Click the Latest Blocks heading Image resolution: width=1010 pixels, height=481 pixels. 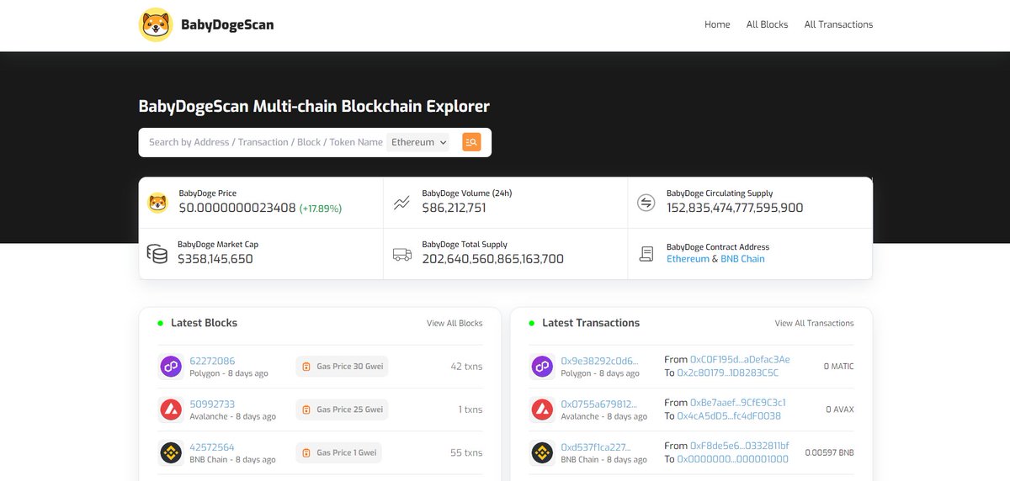click(x=205, y=323)
